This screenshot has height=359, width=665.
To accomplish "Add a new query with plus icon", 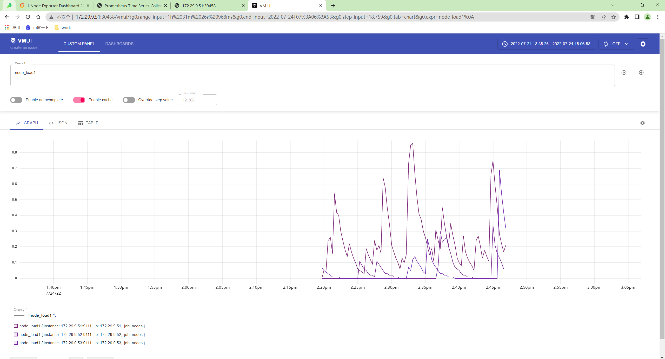I will click(641, 73).
